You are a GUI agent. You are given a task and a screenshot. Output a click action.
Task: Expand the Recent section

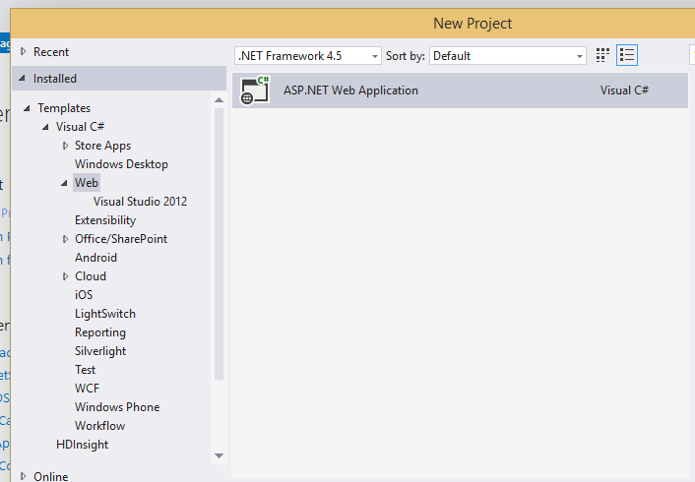point(23,52)
